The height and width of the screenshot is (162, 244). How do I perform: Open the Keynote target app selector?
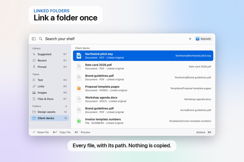click(x=203, y=39)
